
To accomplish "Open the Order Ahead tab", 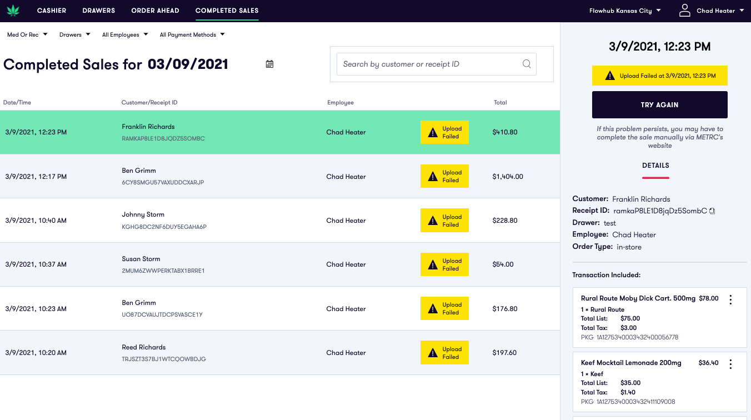I will 156,11.
